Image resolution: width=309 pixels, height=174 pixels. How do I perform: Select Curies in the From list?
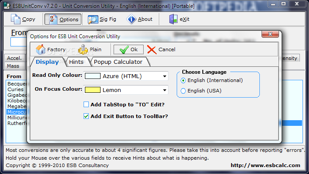[x=16, y=89]
